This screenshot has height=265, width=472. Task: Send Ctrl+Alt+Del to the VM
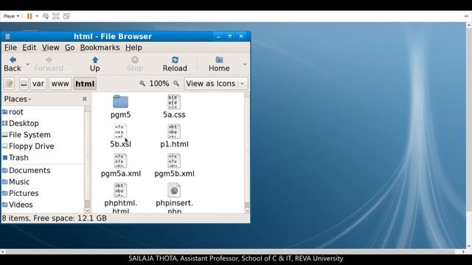click(x=46, y=16)
